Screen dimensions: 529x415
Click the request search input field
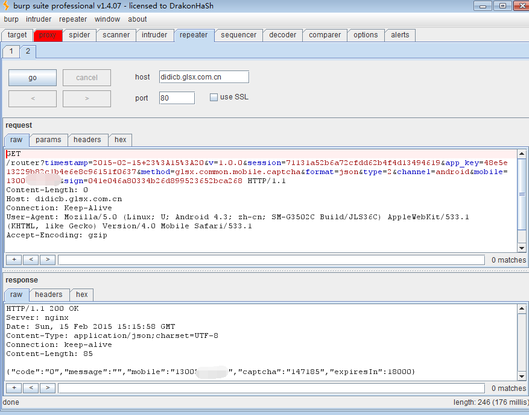[271, 260]
